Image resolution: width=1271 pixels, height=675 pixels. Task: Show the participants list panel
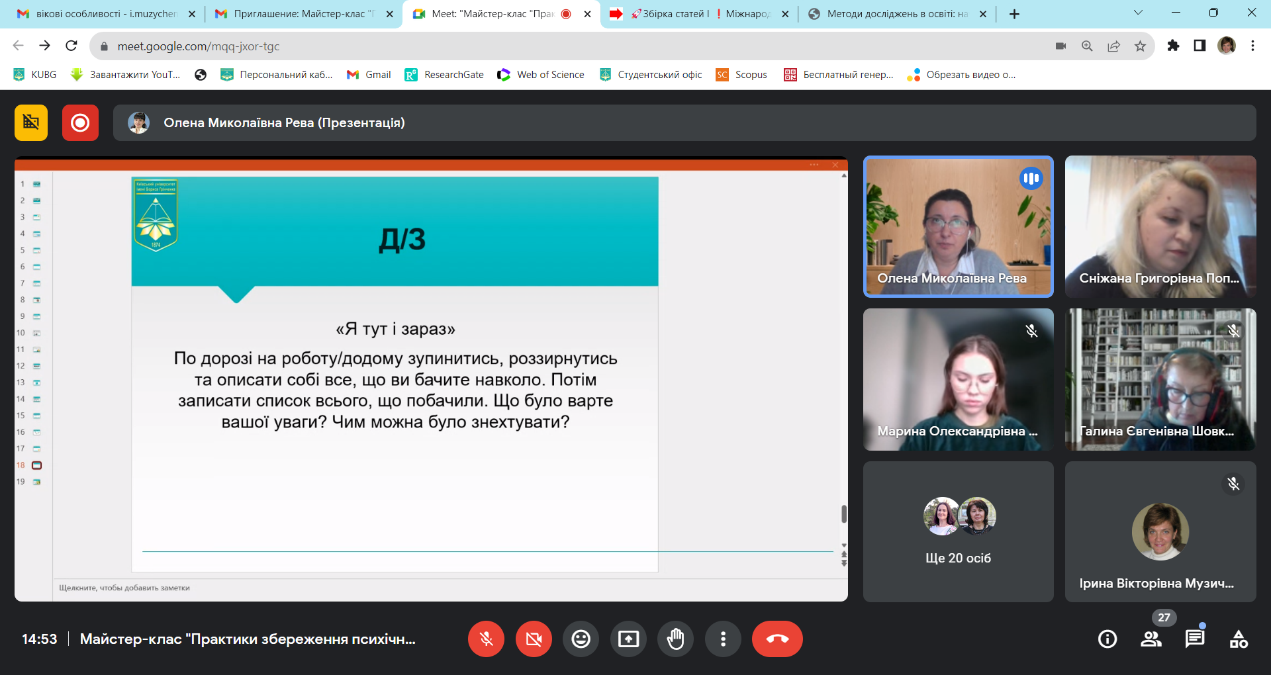[x=1151, y=639]
